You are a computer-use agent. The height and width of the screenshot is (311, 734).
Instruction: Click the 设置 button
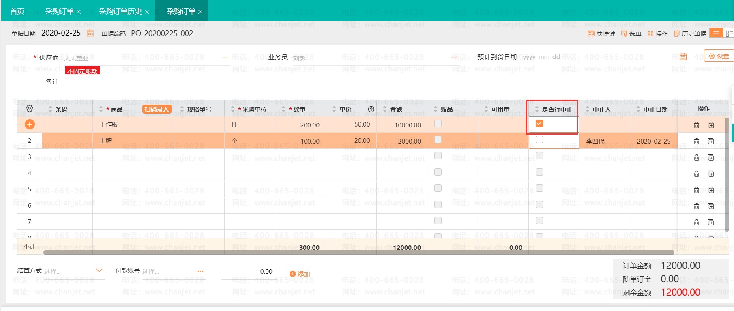pos(719,56)
